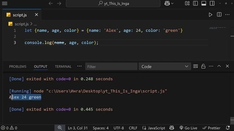This screenshot has width=234, height=131.
Task: Change line endings via CRLF
Action: (133, 128)
